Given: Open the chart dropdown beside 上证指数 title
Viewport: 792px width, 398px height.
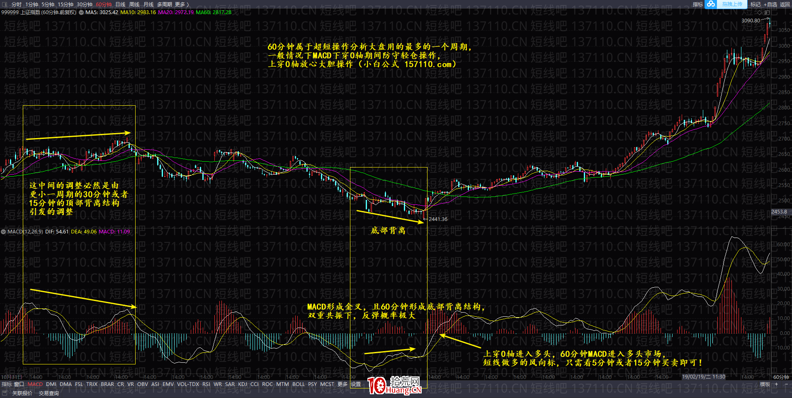Looking at the screenshot, I should coord(81,12).
